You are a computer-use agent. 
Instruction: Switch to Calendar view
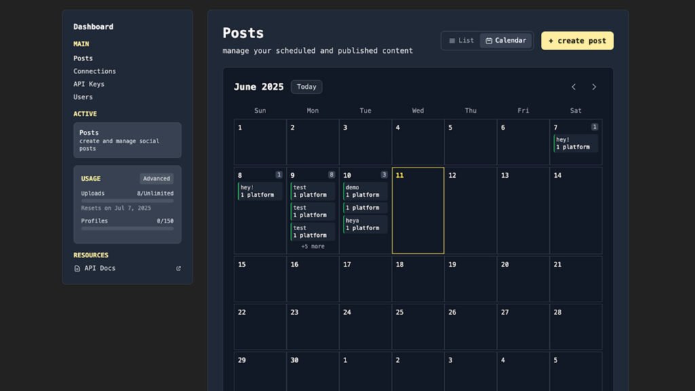(x=506, y=41)
